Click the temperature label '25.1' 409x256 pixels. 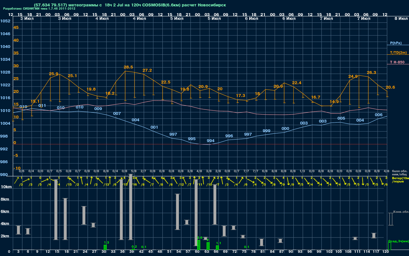[73, 76]
